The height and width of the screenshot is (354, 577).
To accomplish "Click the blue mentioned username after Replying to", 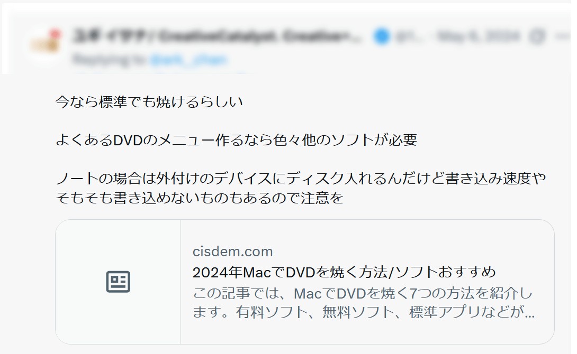I will tap(189, 59).
